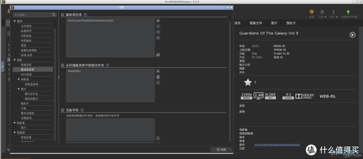Collapse the 图片 node under 电影

(x=19, y=89)
